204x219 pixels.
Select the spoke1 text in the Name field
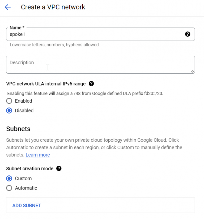(17, 34)
